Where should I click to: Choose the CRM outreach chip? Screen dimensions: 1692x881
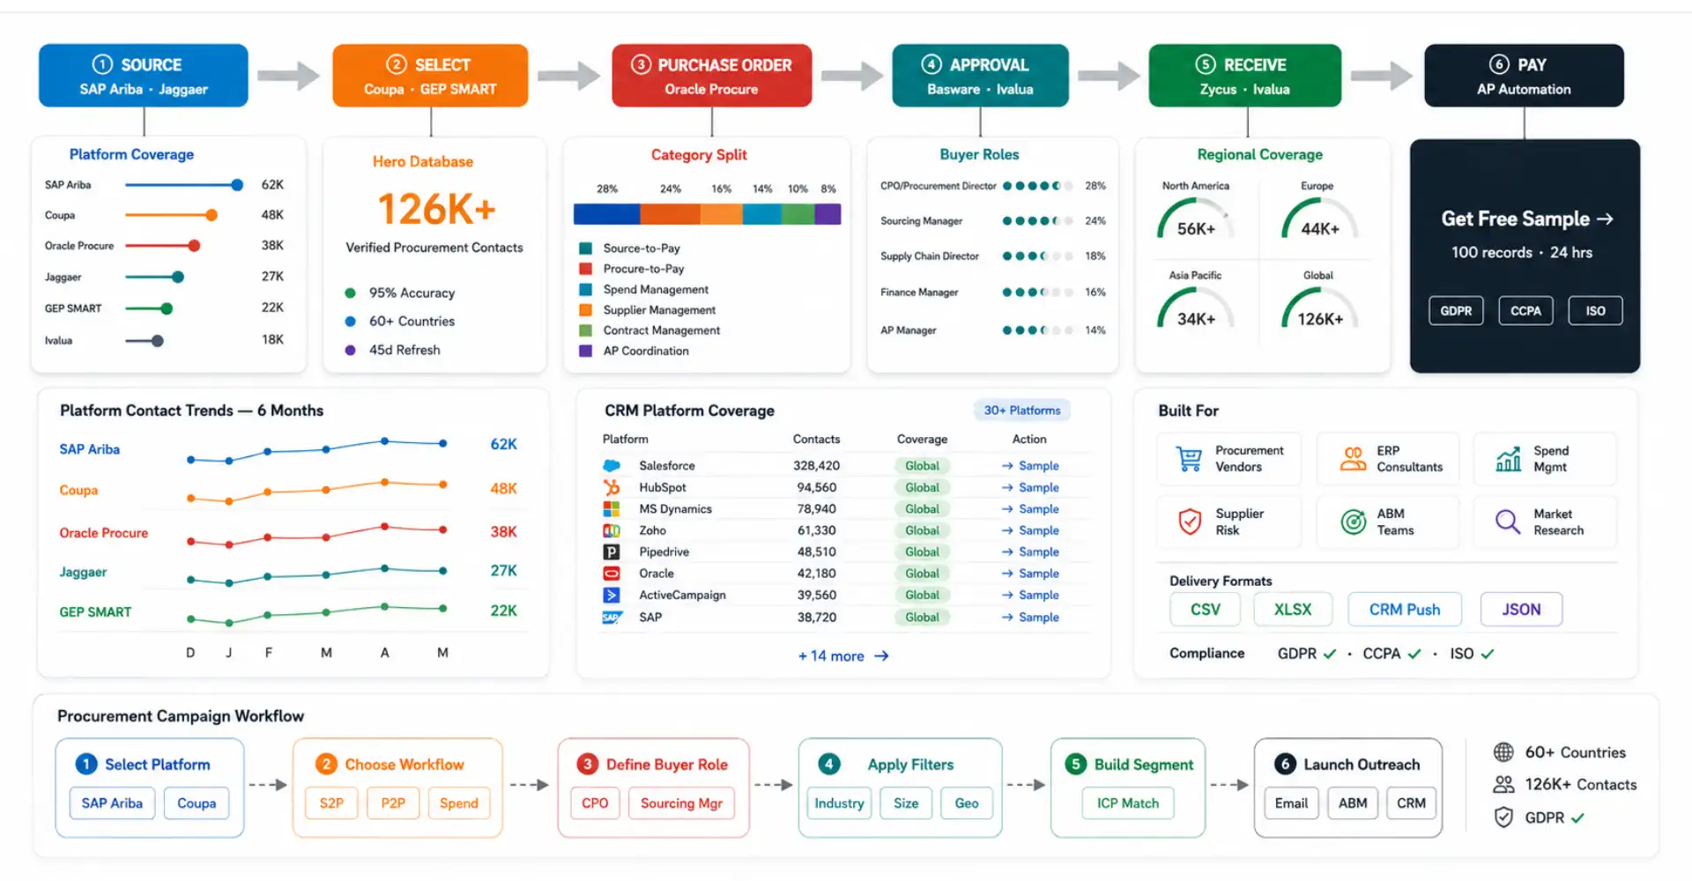(x=1411, y=803)
